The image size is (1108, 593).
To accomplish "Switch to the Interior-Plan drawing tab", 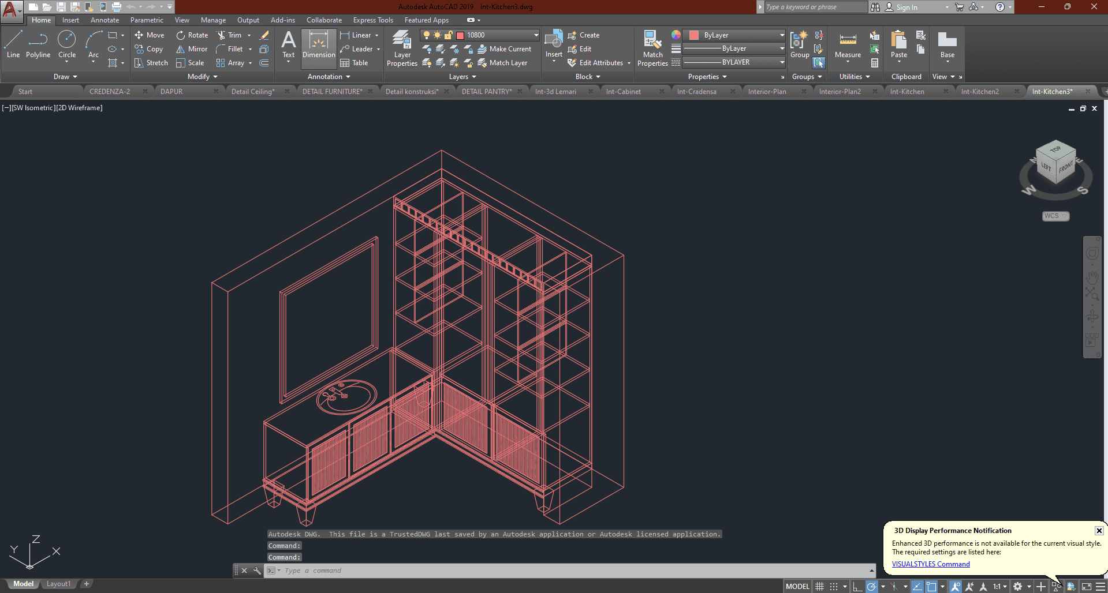I will click(x=767, y=92).
